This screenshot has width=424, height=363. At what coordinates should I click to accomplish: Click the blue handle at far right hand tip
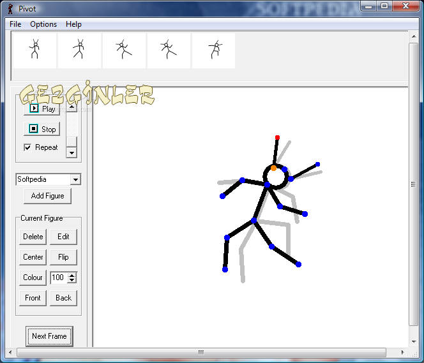point(318,164)
